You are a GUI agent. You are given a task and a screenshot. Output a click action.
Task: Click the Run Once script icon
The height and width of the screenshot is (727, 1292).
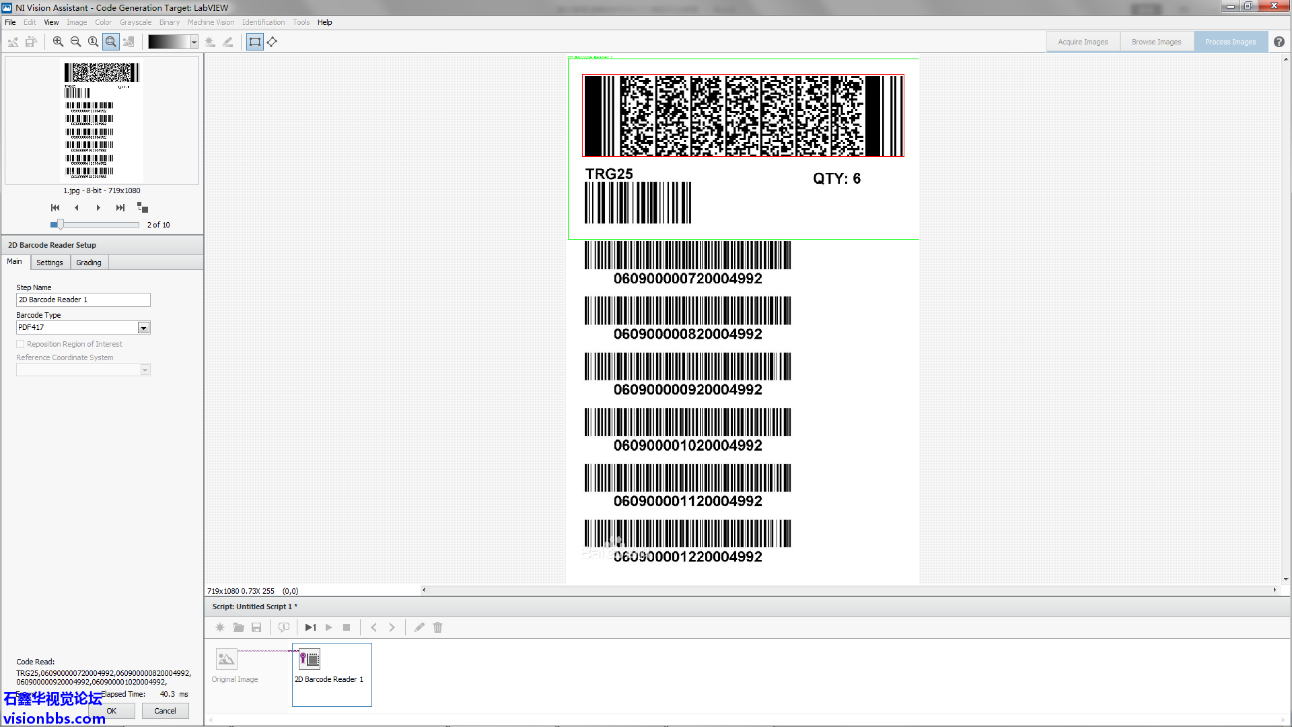(x=310, y=627)
